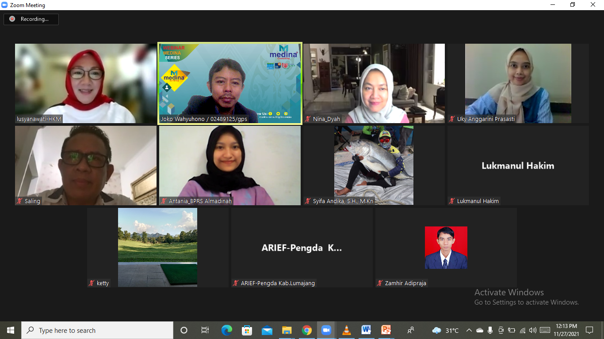
Task: Click the muted mic icon beside ketty
Action: click(x=92, y=283)
